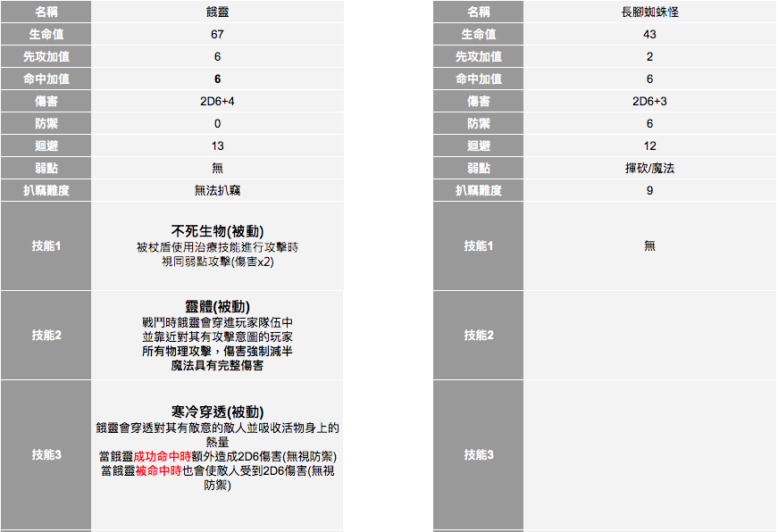Select the skill title 寒冷穿透(被動)
The height and width of the screenshot is (532, 778).
coord(217,411)
